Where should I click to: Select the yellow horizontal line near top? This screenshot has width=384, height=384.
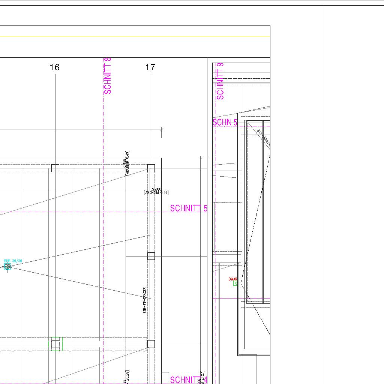click(135, 36)
